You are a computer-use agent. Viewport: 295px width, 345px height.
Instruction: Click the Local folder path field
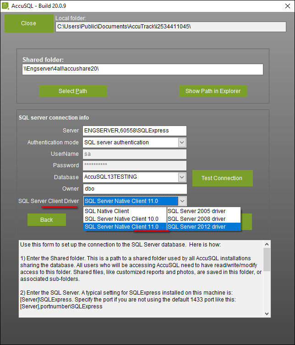coord(170,27)
